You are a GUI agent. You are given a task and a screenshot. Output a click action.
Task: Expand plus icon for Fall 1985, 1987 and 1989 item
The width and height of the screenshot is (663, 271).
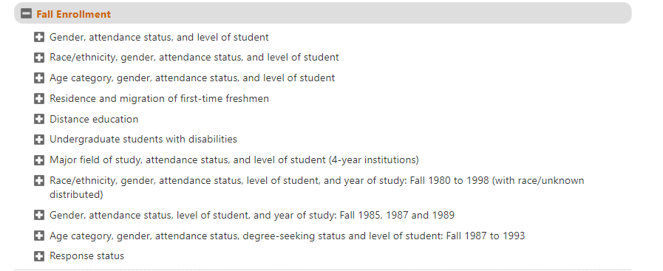tap(39, 216)
